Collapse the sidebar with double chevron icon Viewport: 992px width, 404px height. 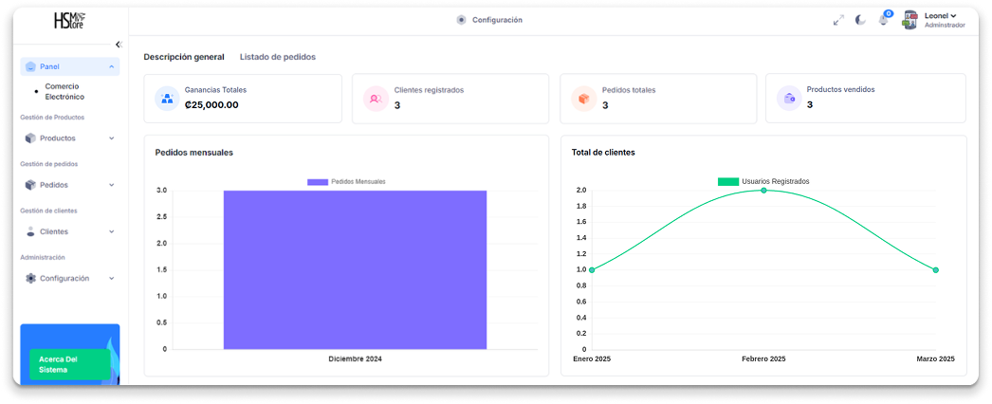[119, 45]
